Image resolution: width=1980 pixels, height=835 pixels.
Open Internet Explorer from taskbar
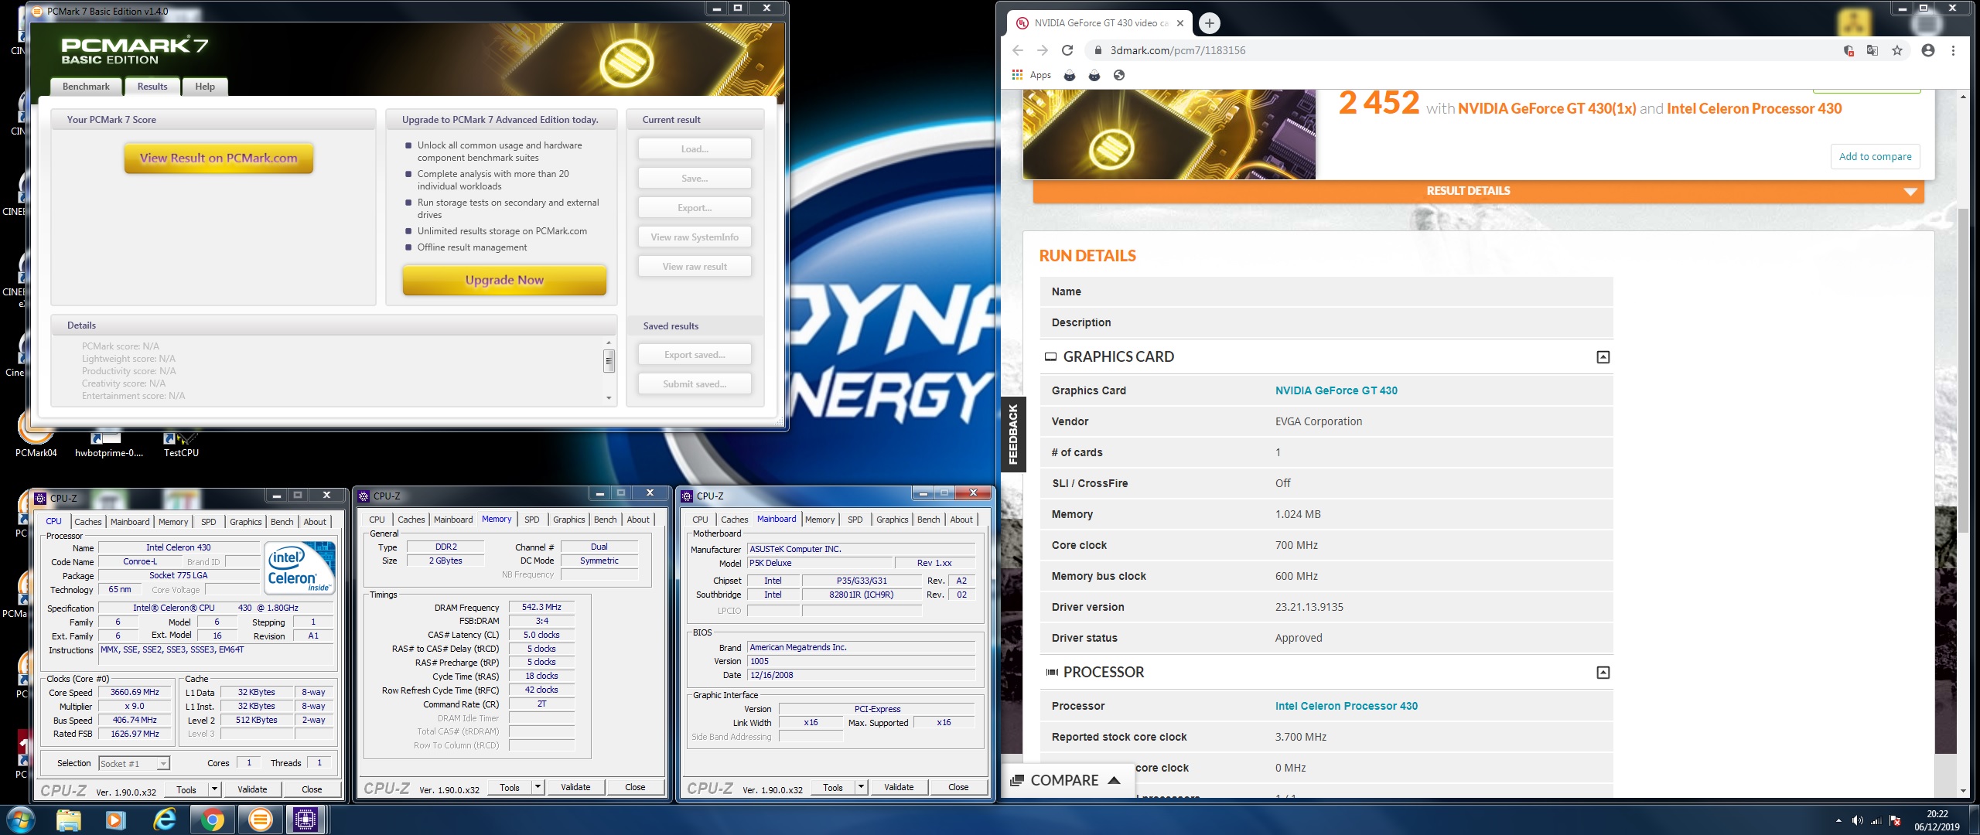pos(164,820)
